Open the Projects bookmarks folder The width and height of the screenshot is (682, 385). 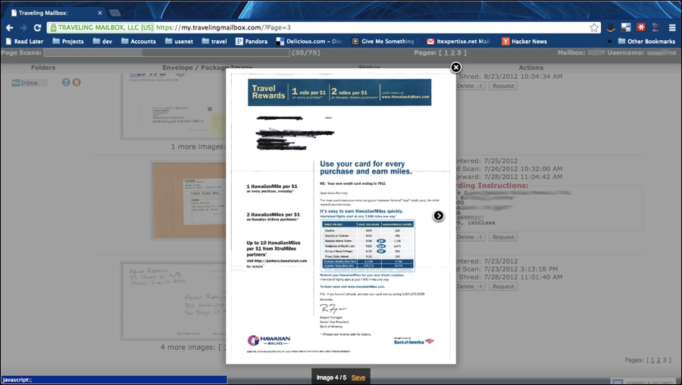pos(68,42)
